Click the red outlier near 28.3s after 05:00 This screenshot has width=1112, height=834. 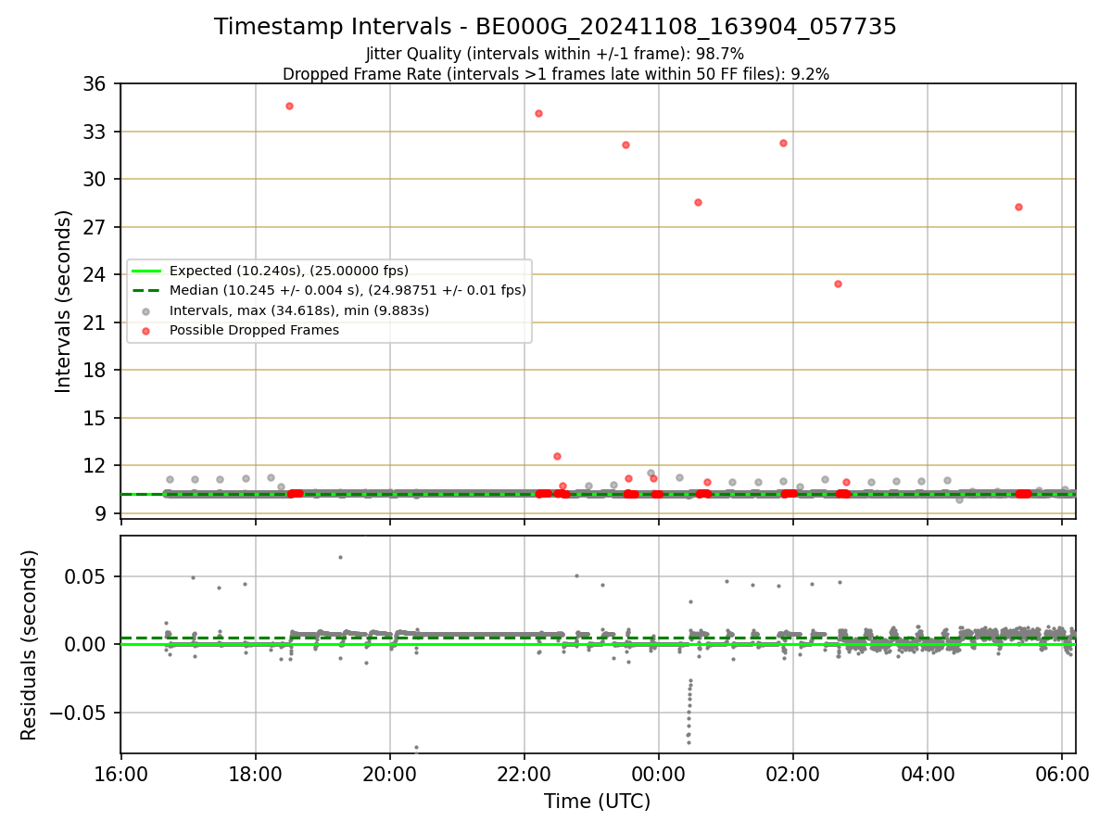point(1018,207)
